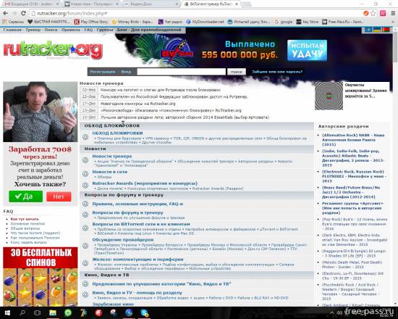Open the green WhatsApp taskbar icon

(68, 312)
